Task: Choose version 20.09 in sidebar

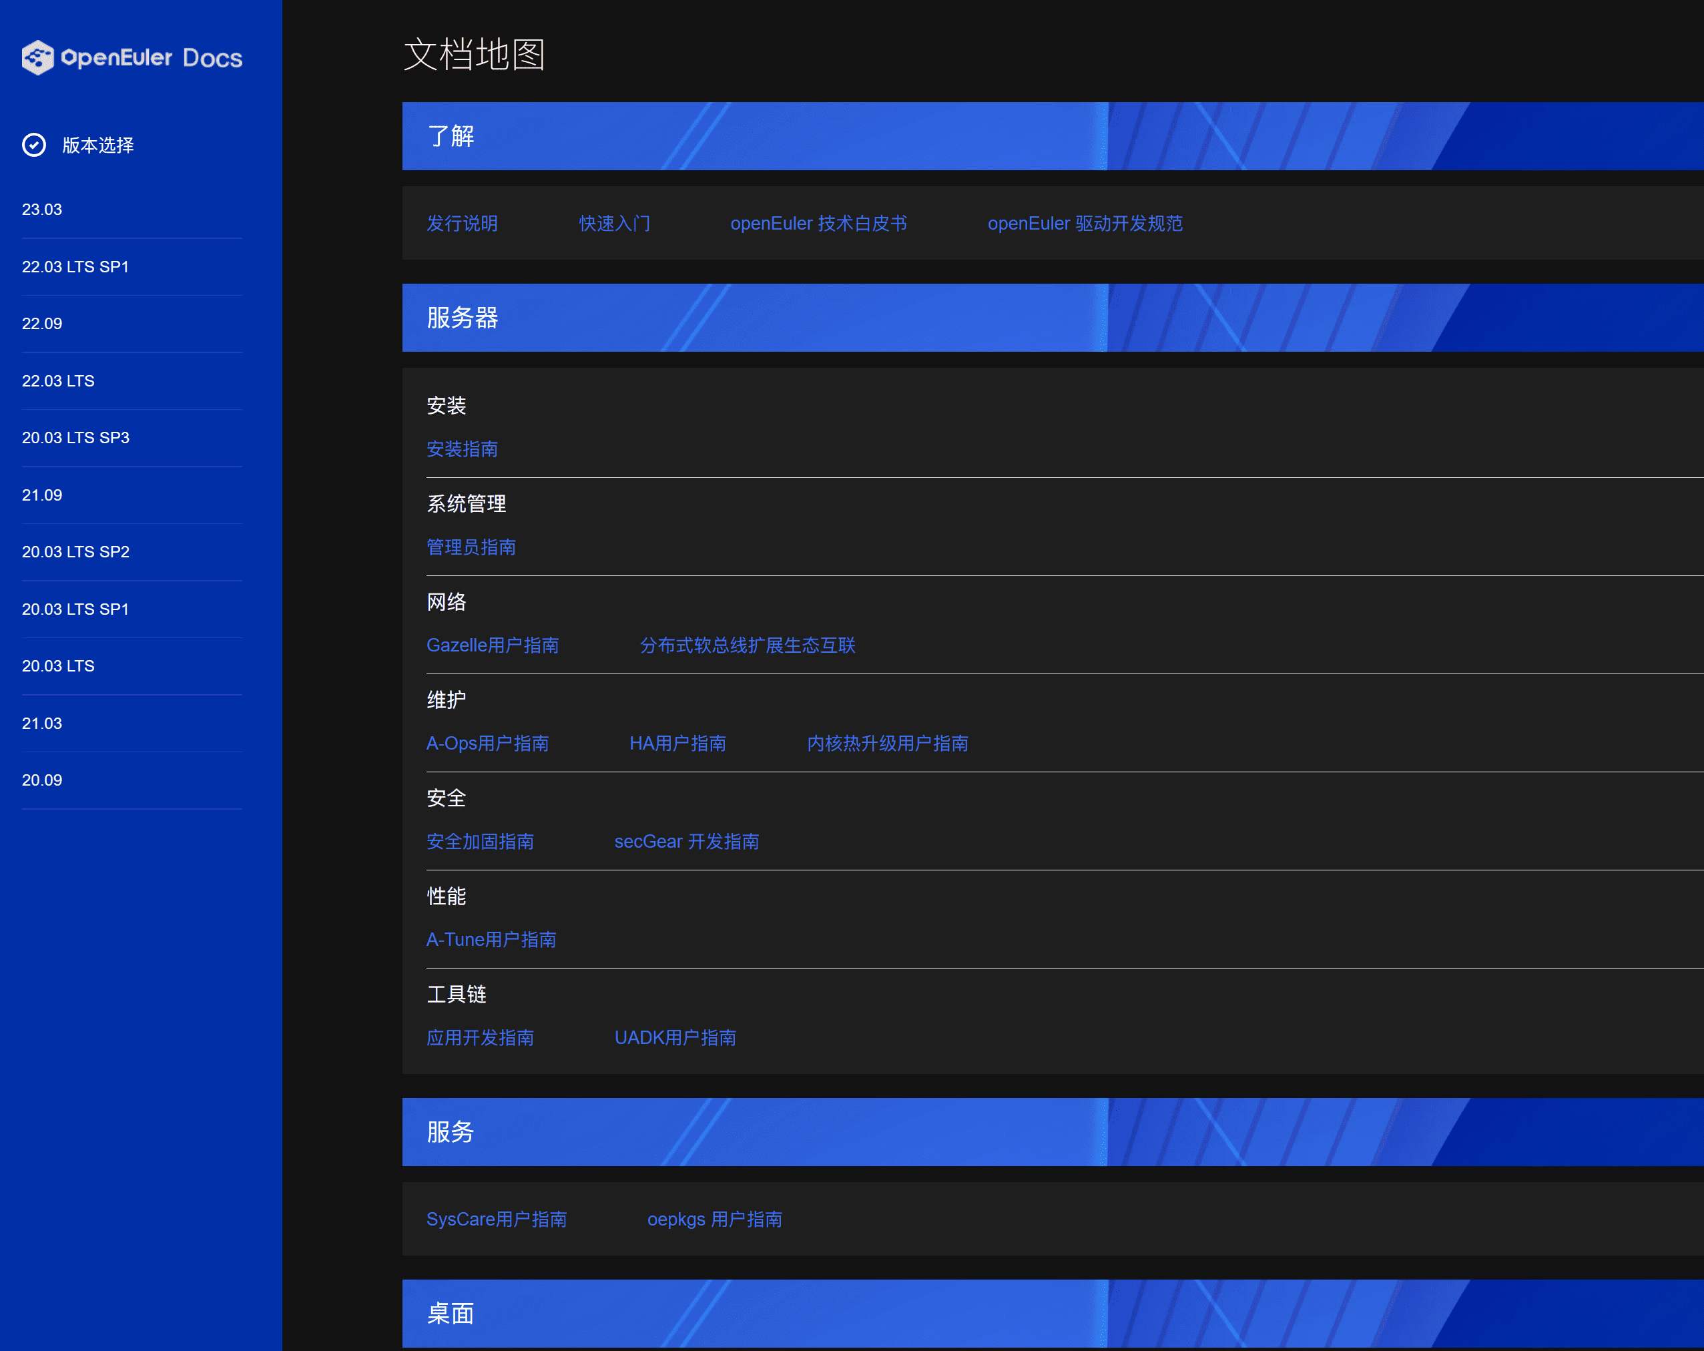Action: 42,780
